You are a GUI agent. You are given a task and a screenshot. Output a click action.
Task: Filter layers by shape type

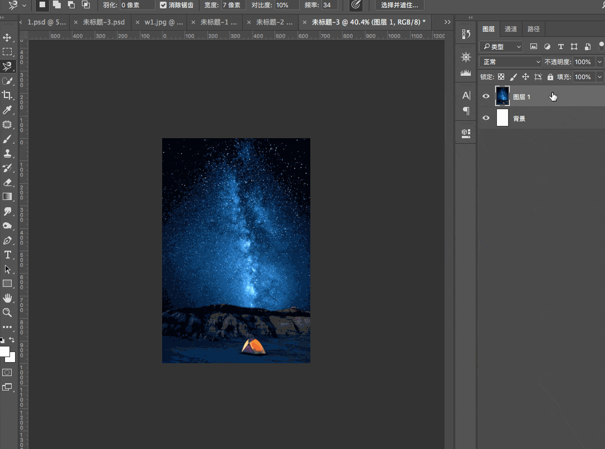[574, 47]
